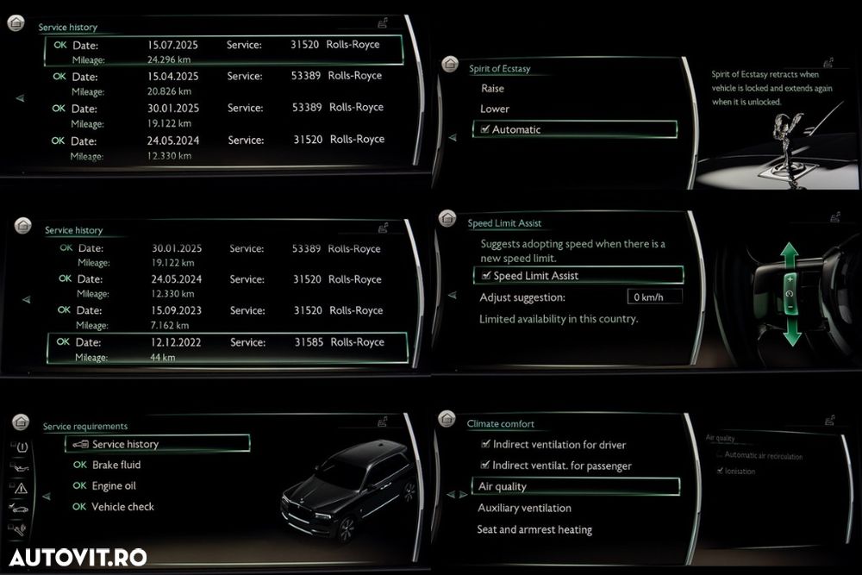Click the Service requirements heading
Screen dimensions: 862x575
pos(85,426)
